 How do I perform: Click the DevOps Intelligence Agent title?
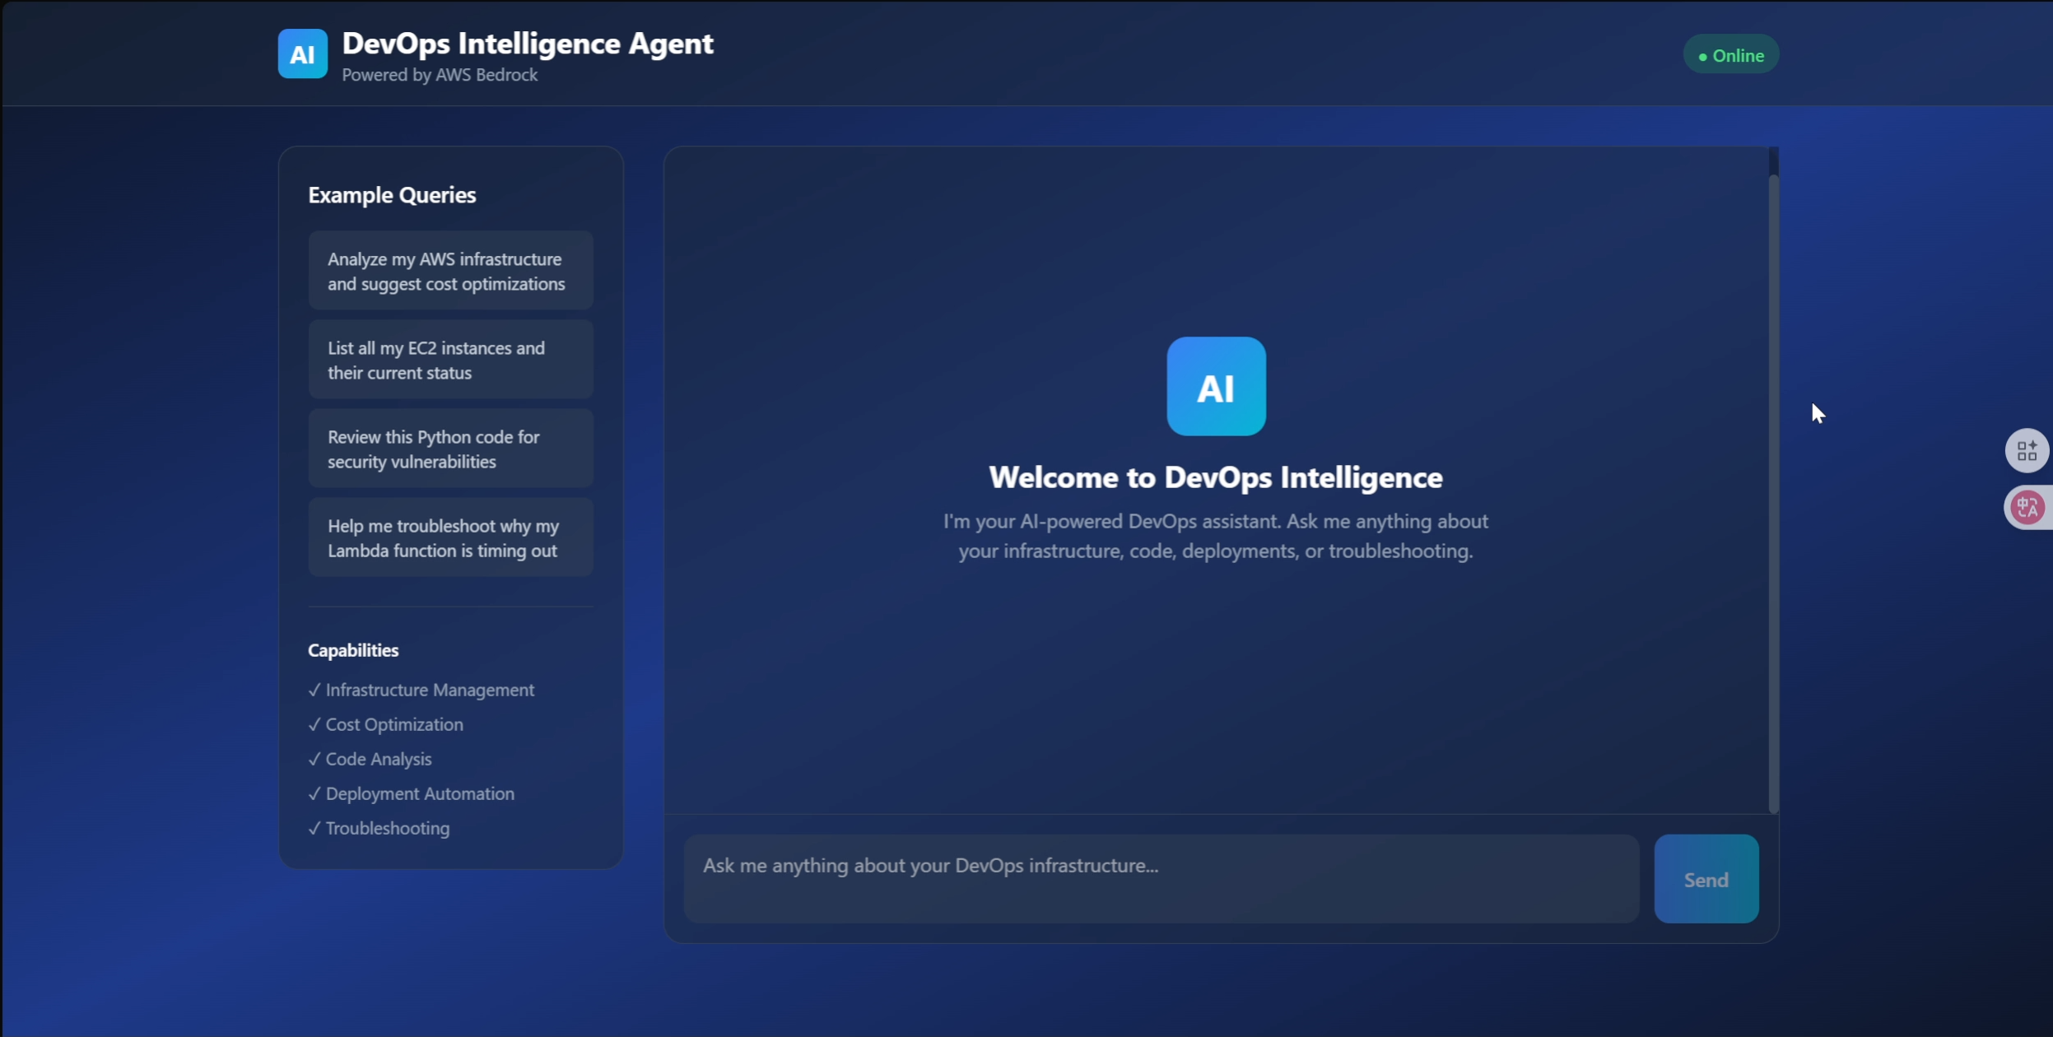click(528, 44)
